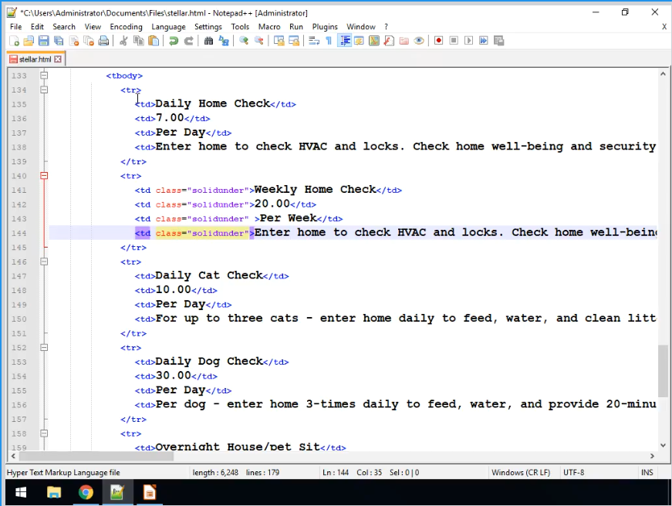Open the Plugins menu
Screen dimensions: 672x506
pos(325,26)
